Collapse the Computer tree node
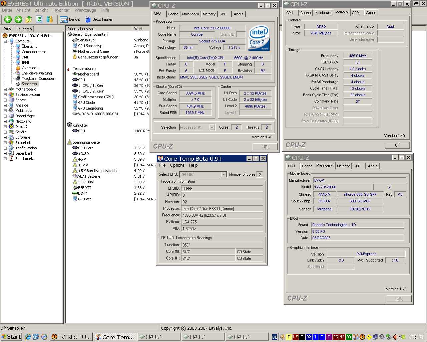Screen dimensions: 427x342 click(5, 41)
